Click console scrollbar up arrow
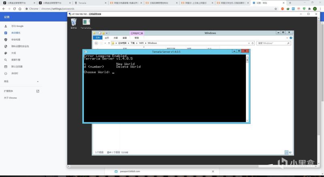Screen dimensions: 324x177 point(247,56)
